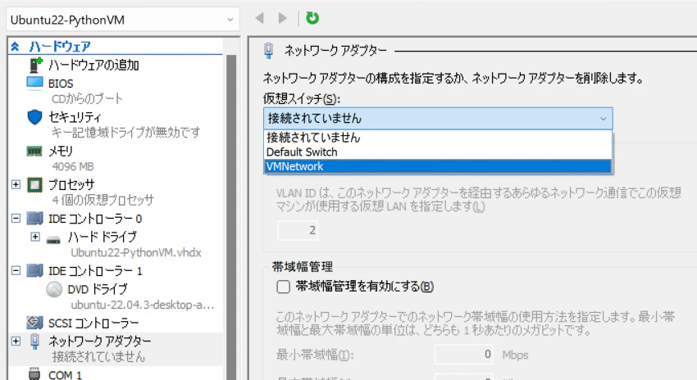
Task: Collapse the IDE コントローラー 0 node
Action: [x=16, y=218]
